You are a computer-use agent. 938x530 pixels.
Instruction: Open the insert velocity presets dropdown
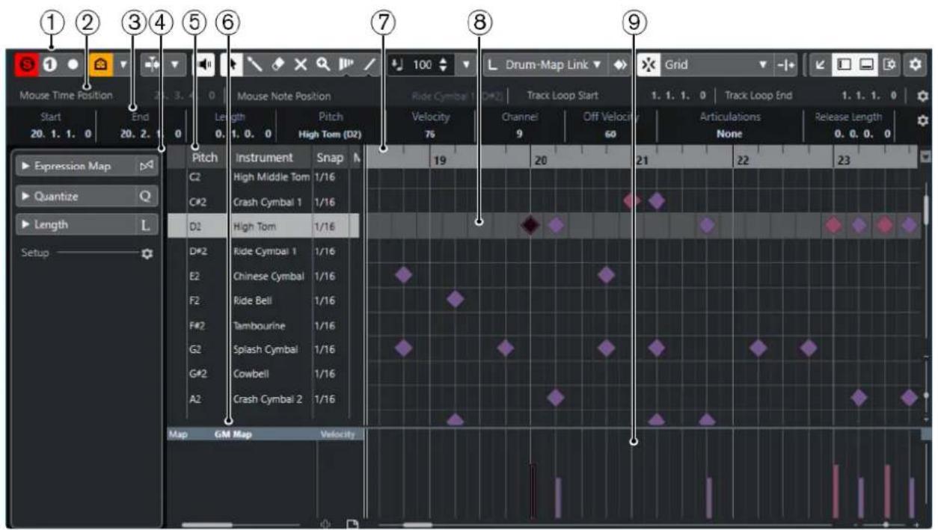click(466, 65)
